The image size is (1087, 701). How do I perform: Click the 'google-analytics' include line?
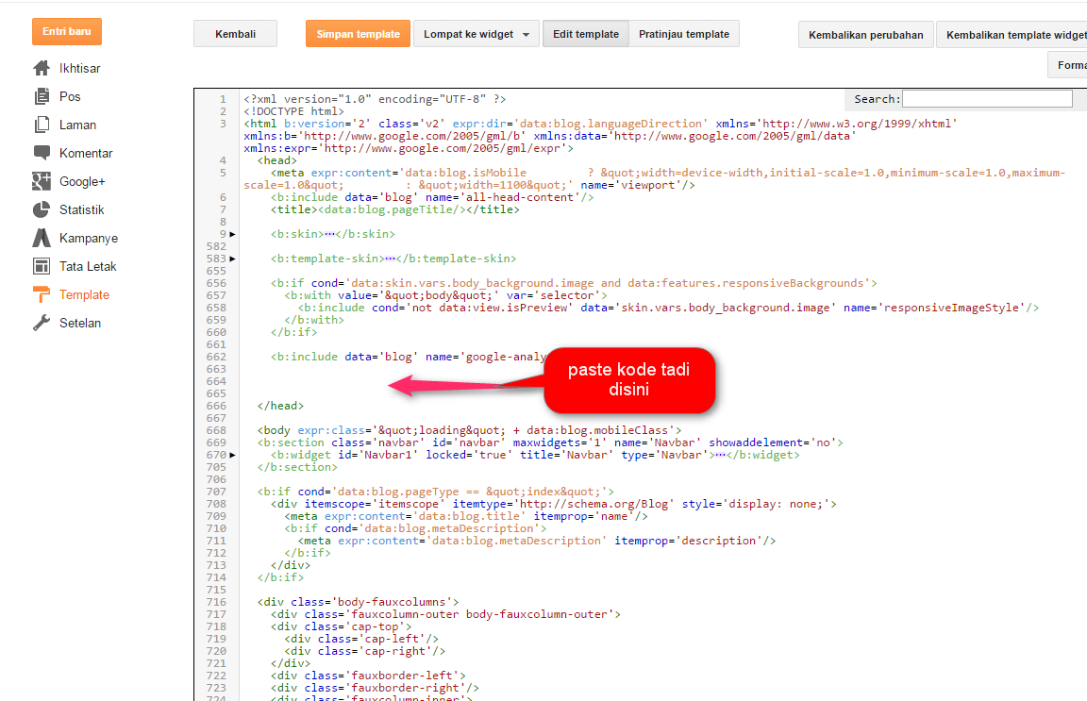[x=409, y=357]
